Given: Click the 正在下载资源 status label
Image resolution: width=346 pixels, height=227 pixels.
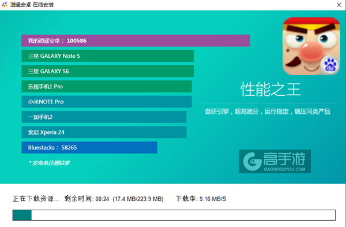Looking at the screenshot, I should click(36, 199).
